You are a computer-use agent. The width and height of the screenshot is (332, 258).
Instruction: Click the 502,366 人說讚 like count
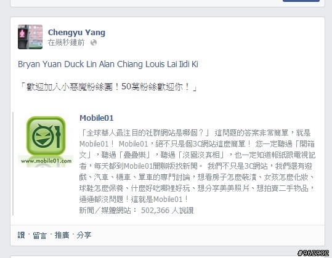pos(168,211)
